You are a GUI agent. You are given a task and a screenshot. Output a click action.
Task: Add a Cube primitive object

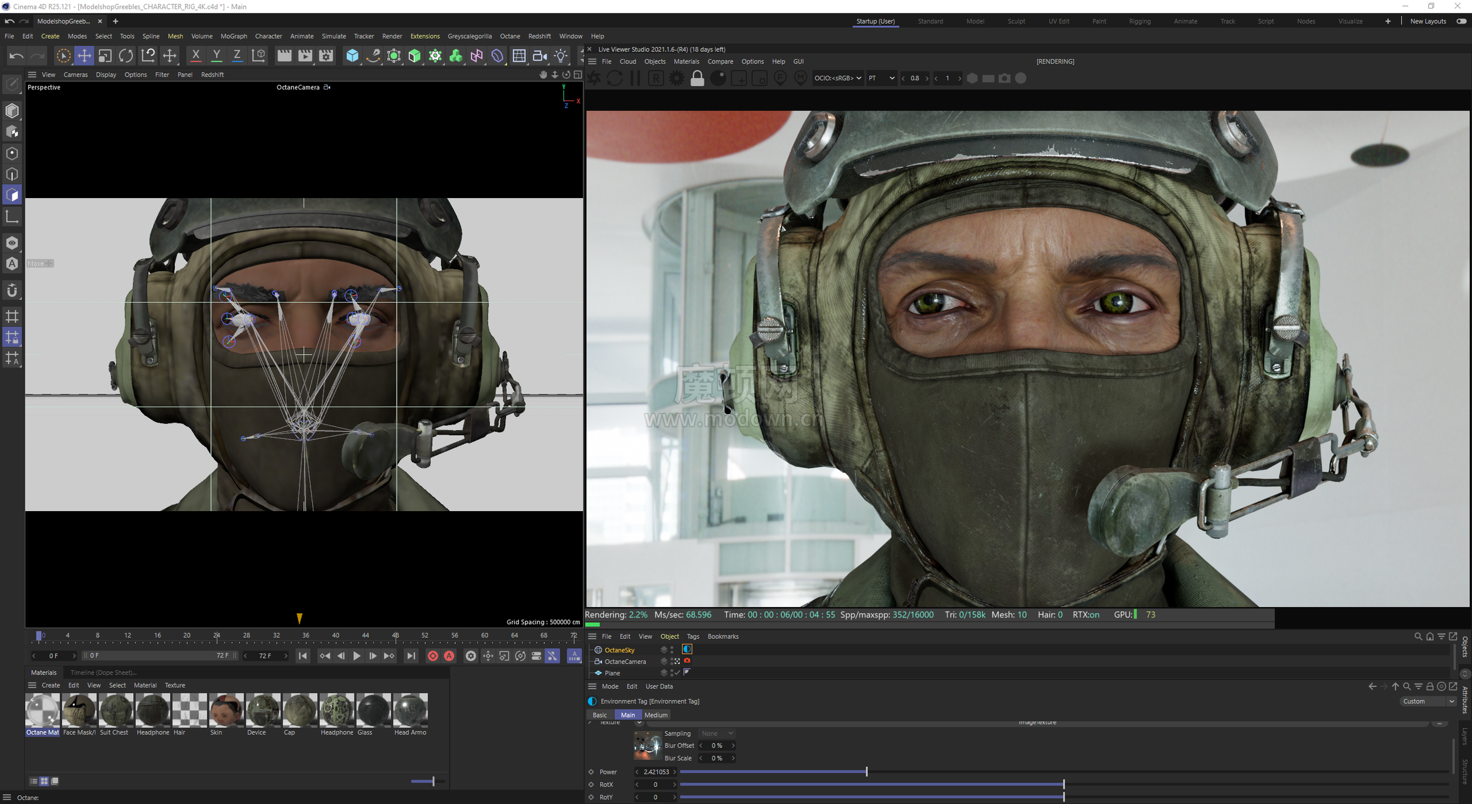[352, 56]
